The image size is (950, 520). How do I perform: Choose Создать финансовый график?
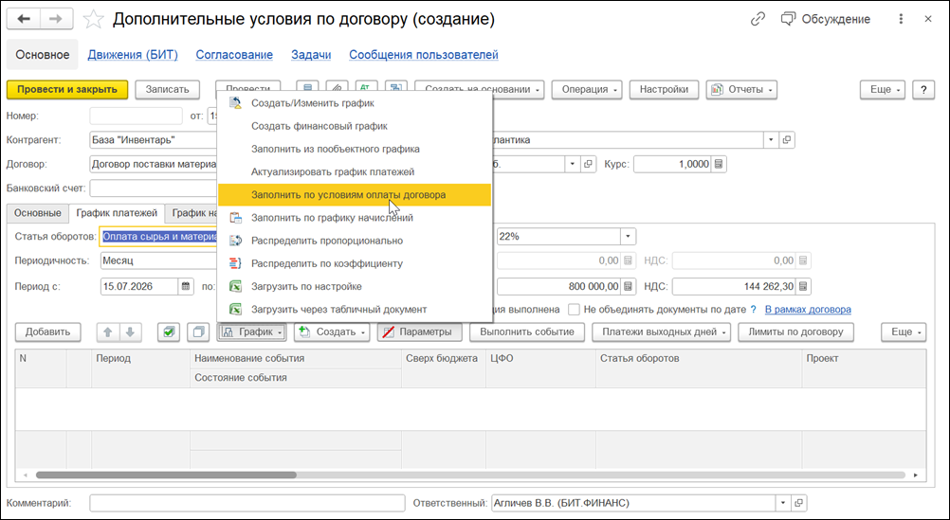(355, 126)
